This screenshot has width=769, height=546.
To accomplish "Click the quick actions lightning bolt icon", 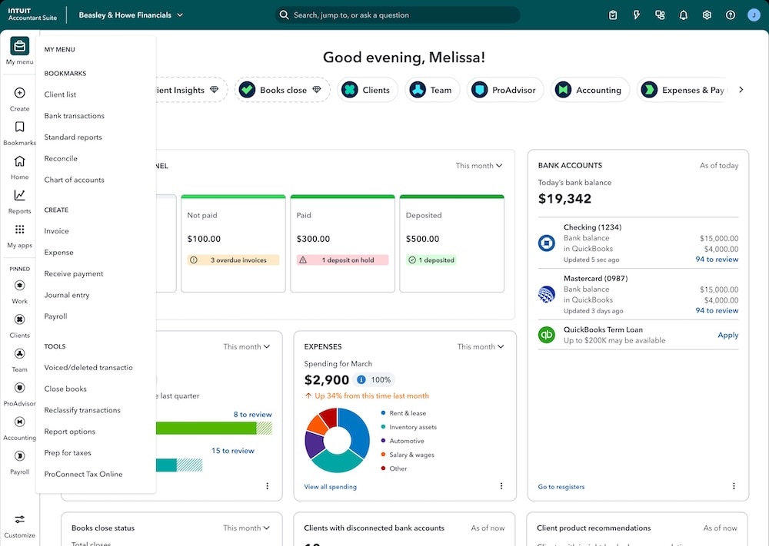I will click(x=636, y=15).
